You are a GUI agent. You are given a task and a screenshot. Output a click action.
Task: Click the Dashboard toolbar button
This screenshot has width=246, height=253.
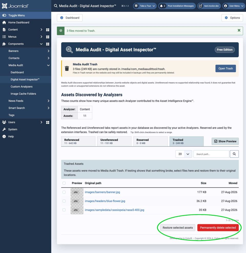pos(70,18)
